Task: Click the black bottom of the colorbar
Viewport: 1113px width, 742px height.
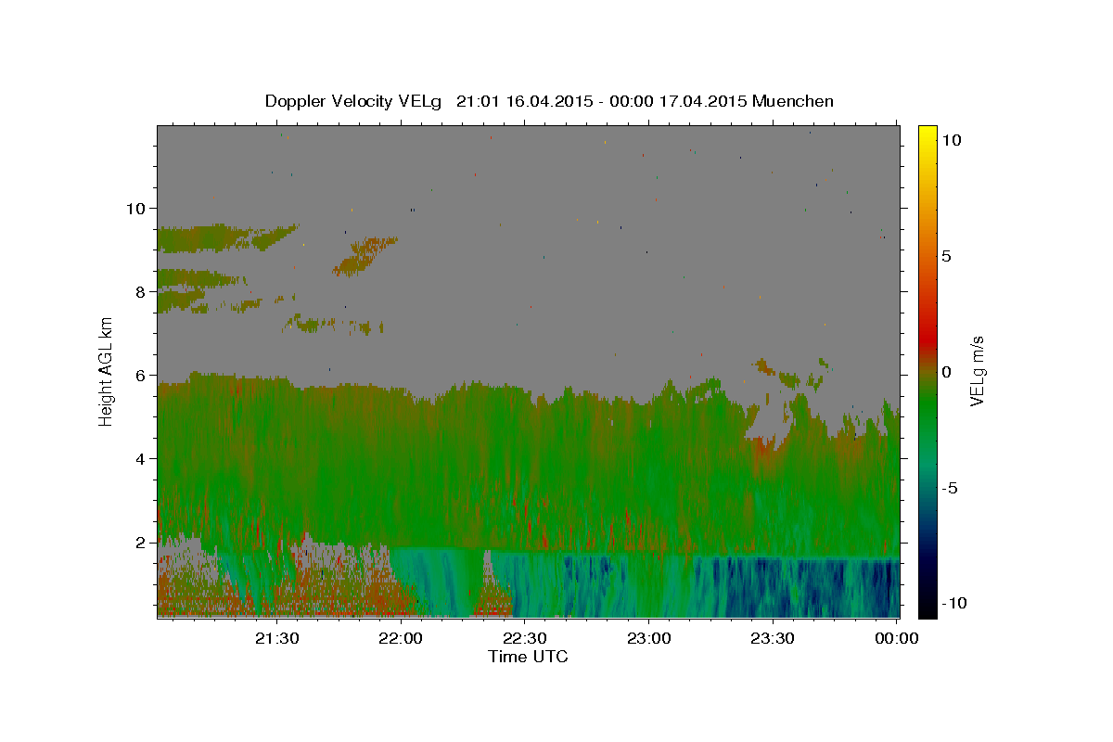Action: point(927,608)
